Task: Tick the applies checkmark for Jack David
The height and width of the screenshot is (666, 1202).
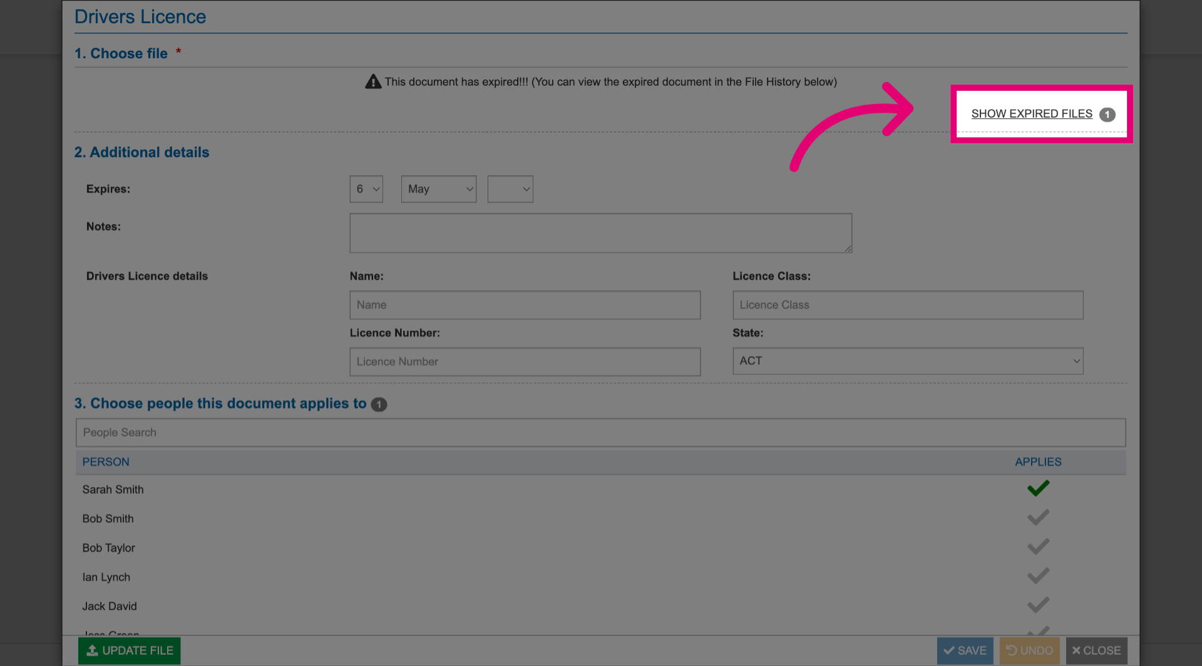Action: (1038, 605)
